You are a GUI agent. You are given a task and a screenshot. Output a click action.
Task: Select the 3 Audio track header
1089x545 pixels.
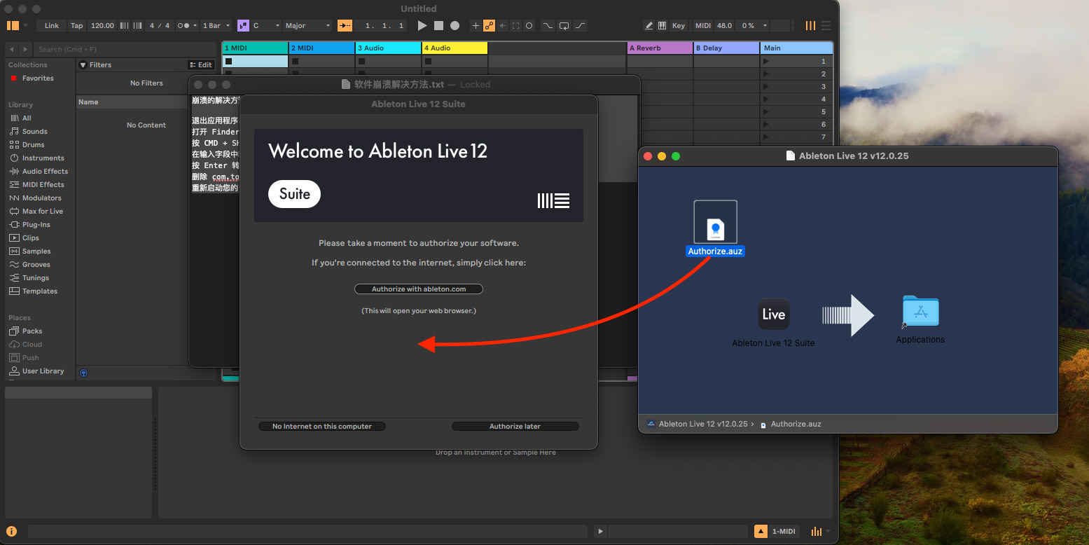[x=388, y=48]
